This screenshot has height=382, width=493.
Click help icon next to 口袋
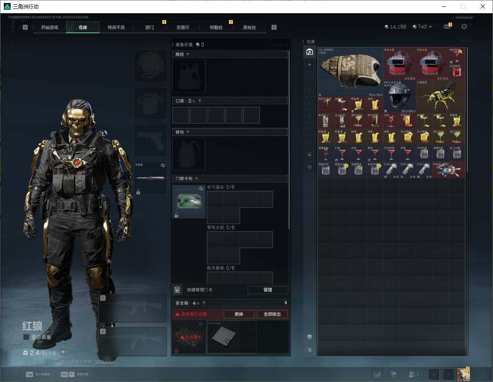200,101
